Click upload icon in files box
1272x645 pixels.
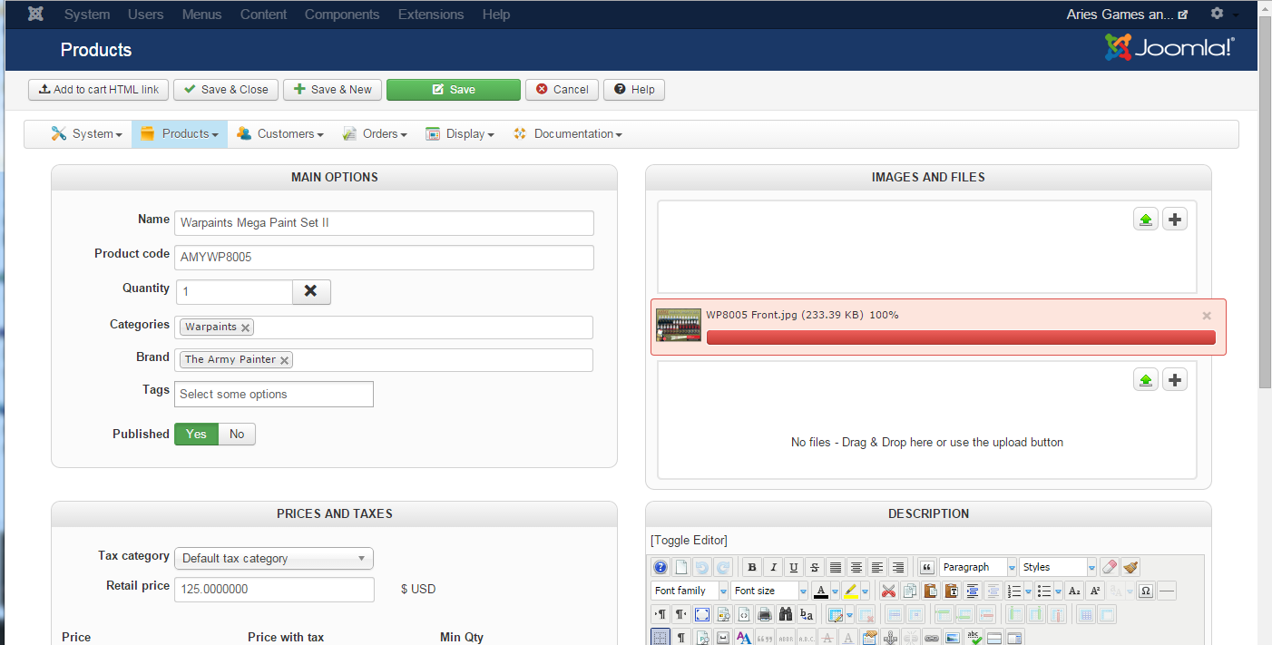click(1146, 380)
